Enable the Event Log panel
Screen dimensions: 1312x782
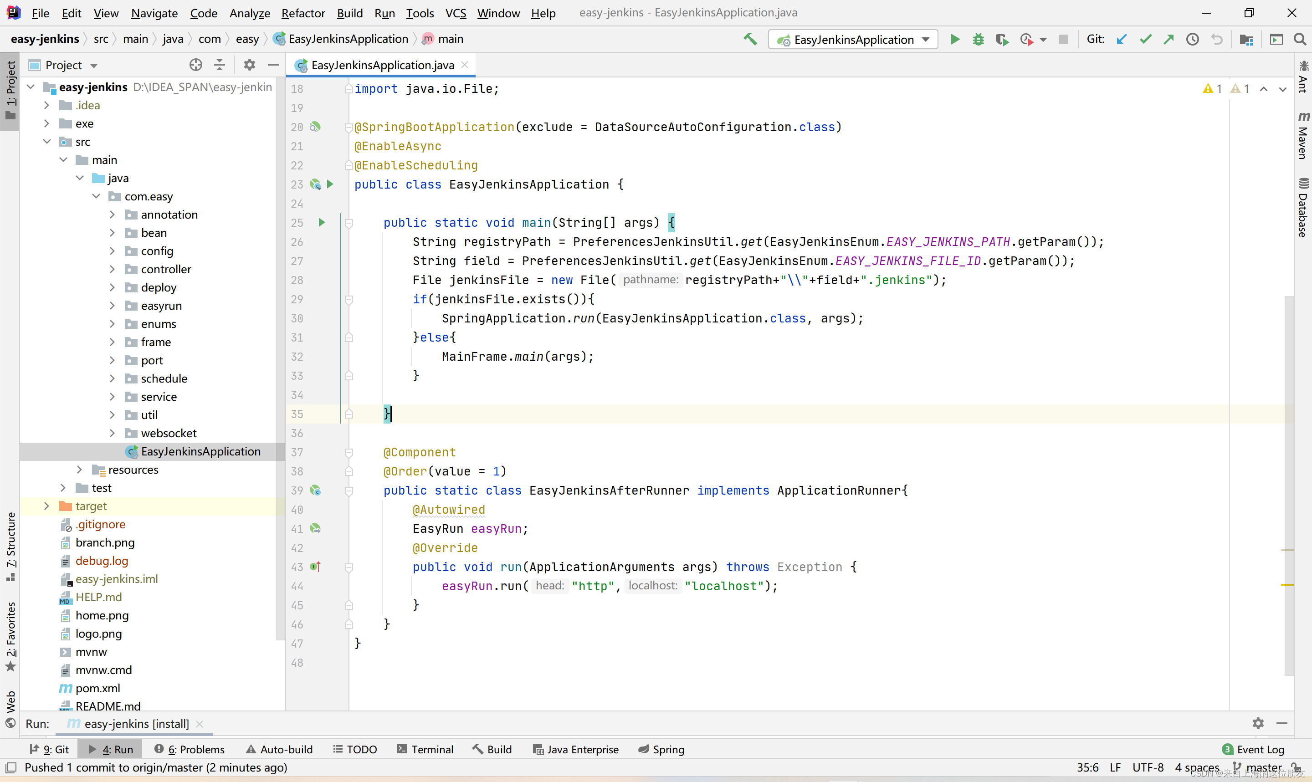[x=1255, y=749]
